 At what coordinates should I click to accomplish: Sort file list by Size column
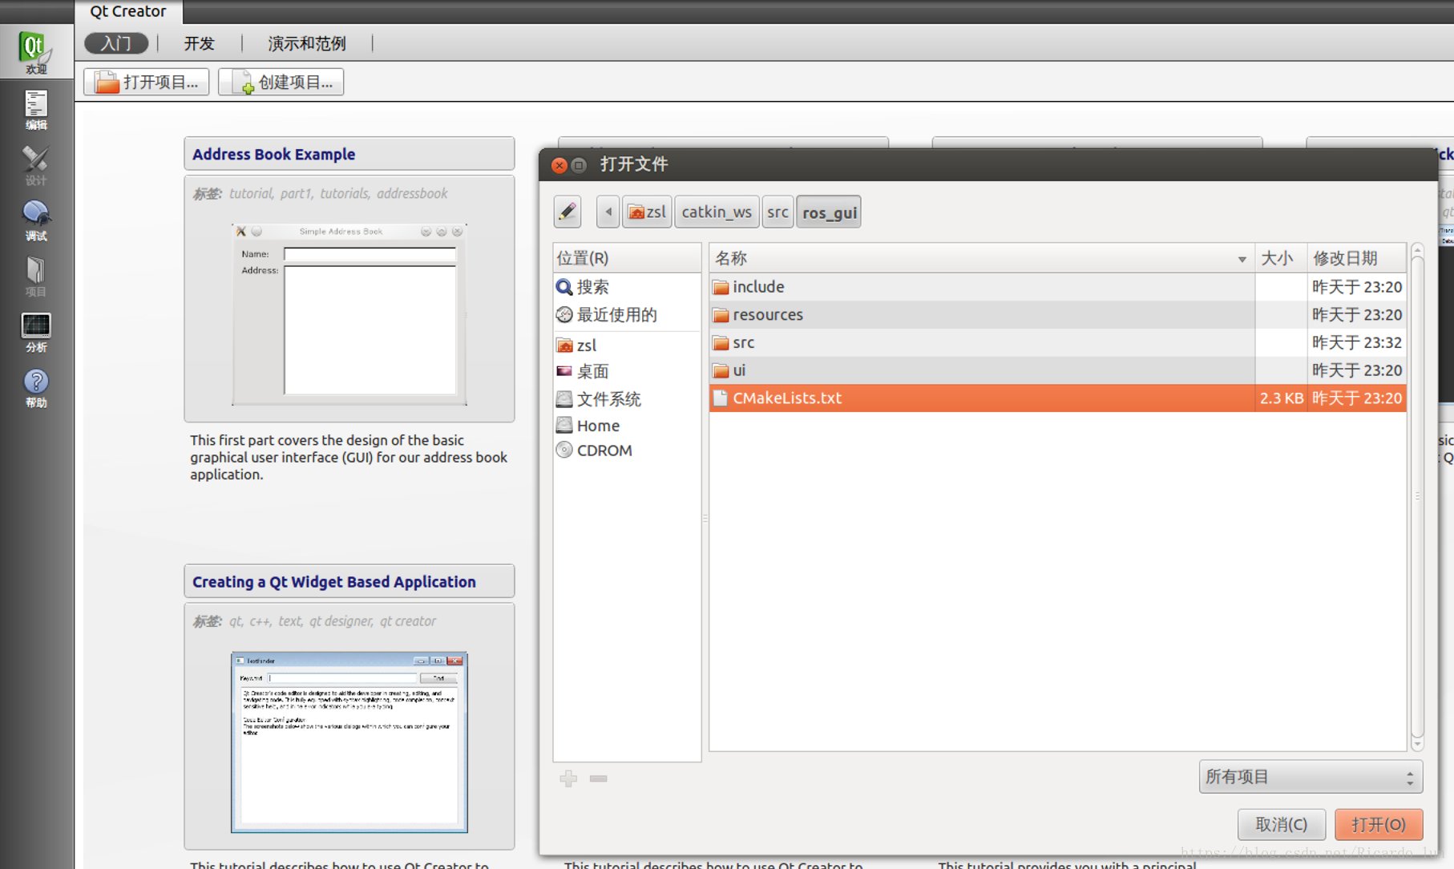coord(1281,258)
